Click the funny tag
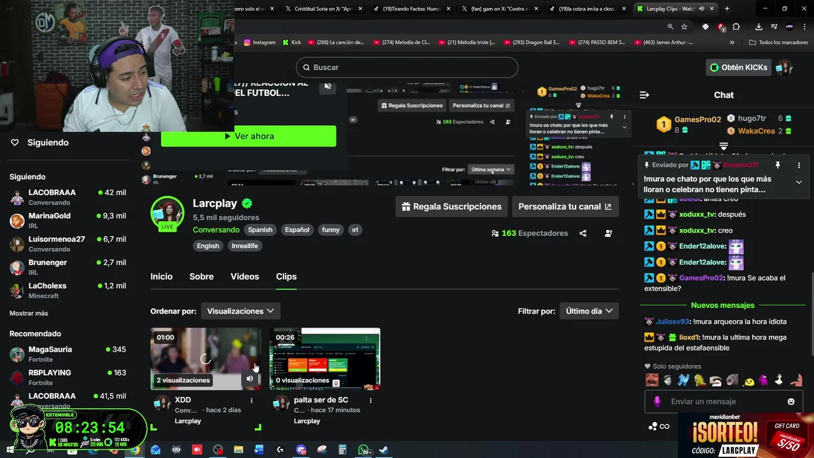 331,230
